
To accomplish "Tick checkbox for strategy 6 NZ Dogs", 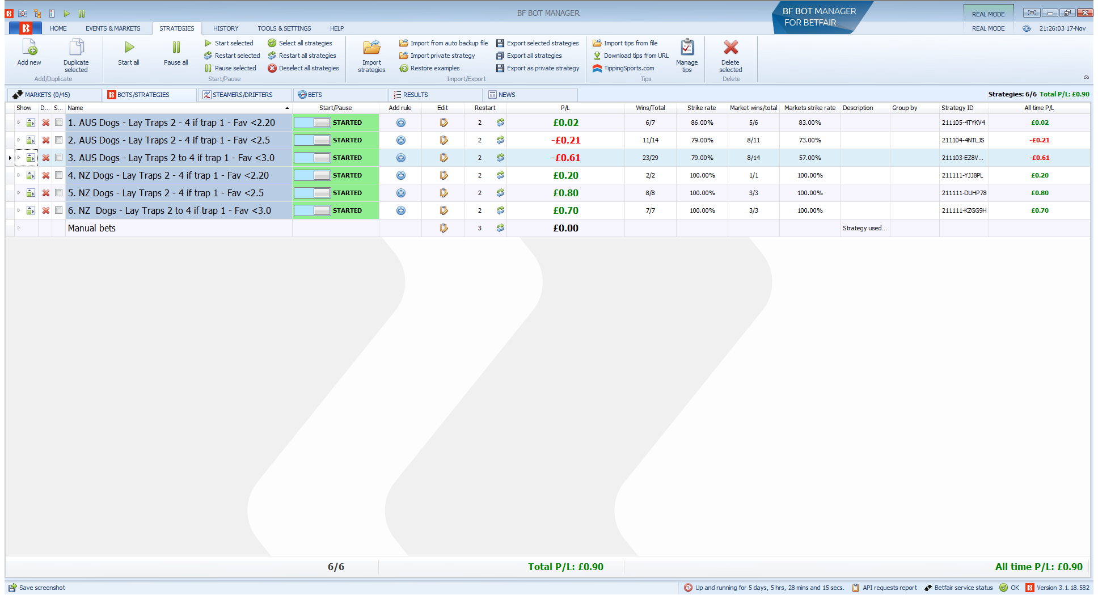I will [x=59, y=210].
